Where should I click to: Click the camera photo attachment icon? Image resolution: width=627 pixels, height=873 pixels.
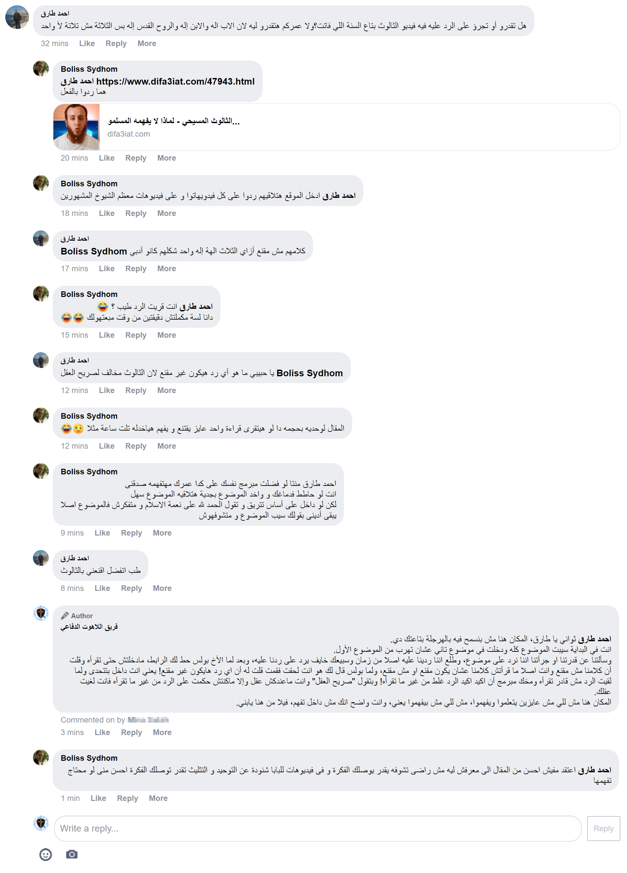[72, 854]
